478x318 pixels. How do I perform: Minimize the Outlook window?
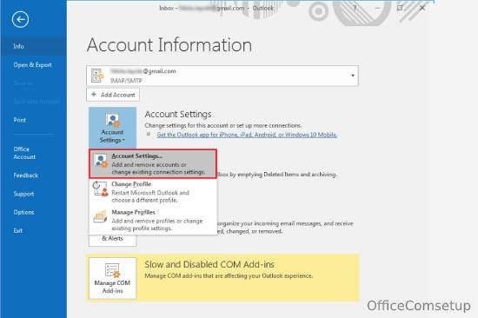coord(377,8)
